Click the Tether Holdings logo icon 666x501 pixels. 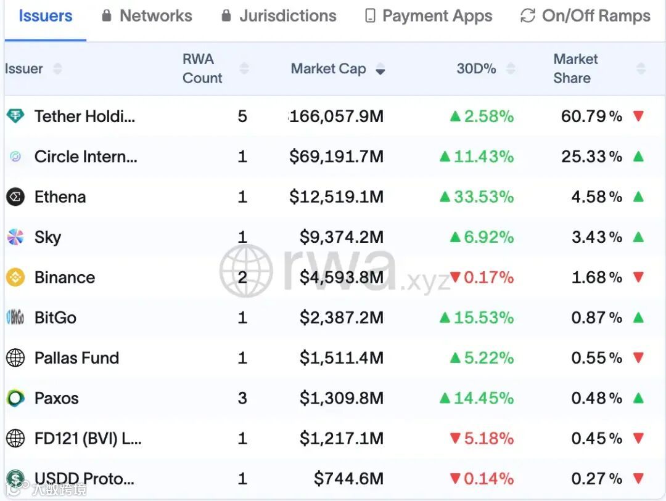pyautogui.click(x=15, y=116)
